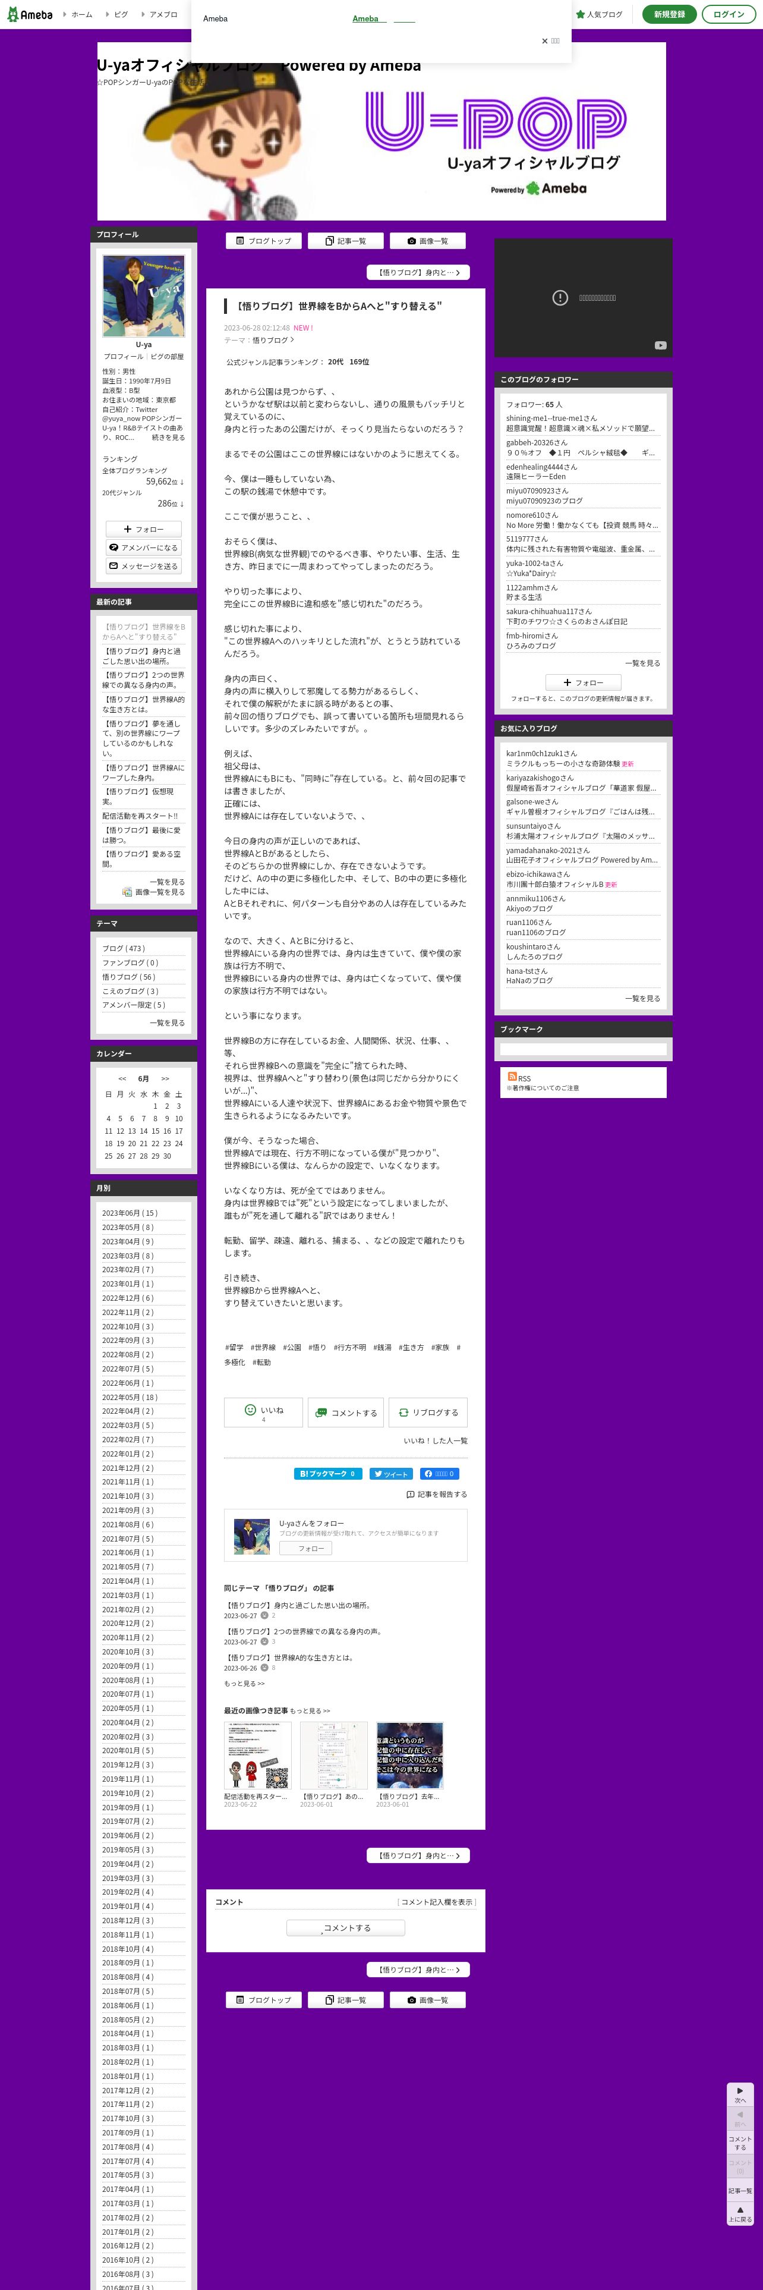Image resolution: width=763 pixels, height=2290 pixels.
Task: Switch to ブログトップ tab above article
Action: [x=264, y=241]
